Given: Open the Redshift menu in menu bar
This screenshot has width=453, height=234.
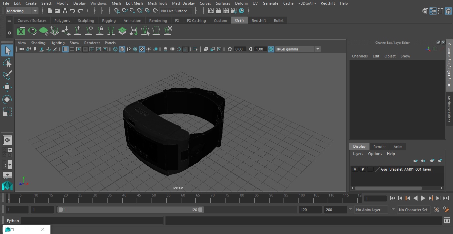Looking at the screenshot, I should point(328,3).
